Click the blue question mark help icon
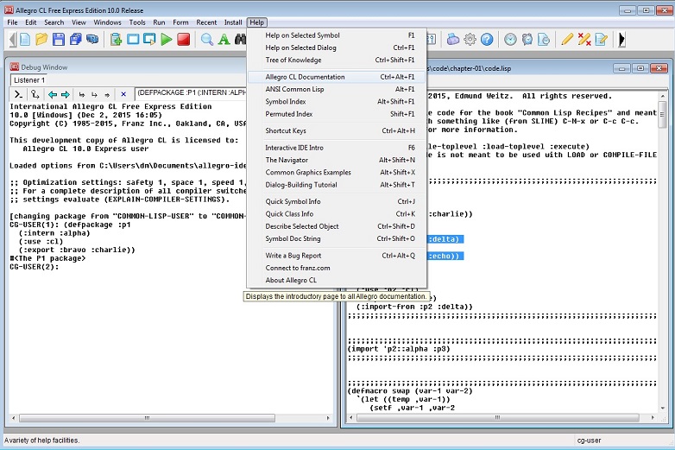 click(487, 40)
